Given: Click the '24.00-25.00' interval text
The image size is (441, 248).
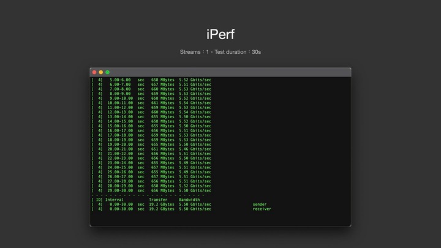Looking at the screenshot, I should coord(120,167).
